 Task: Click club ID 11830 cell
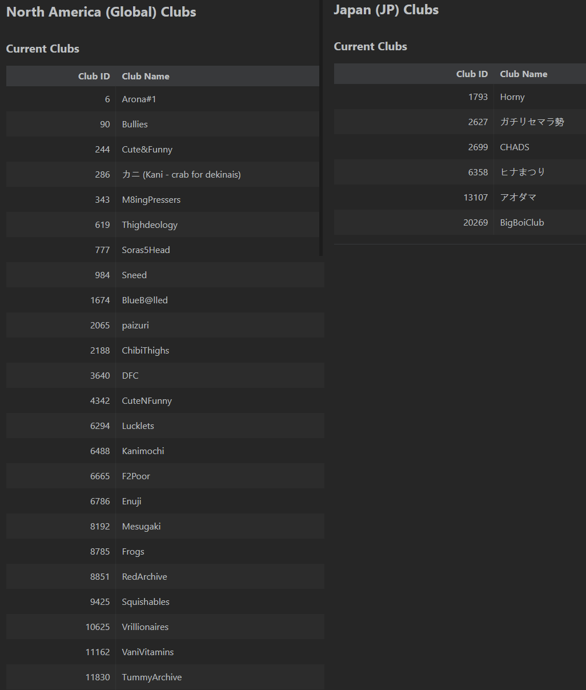61,677
